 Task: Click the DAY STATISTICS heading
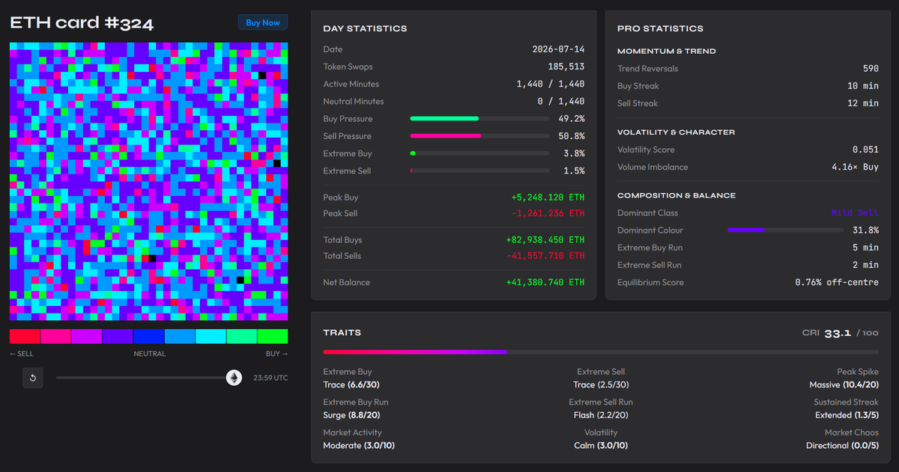[x=365, y=28]
